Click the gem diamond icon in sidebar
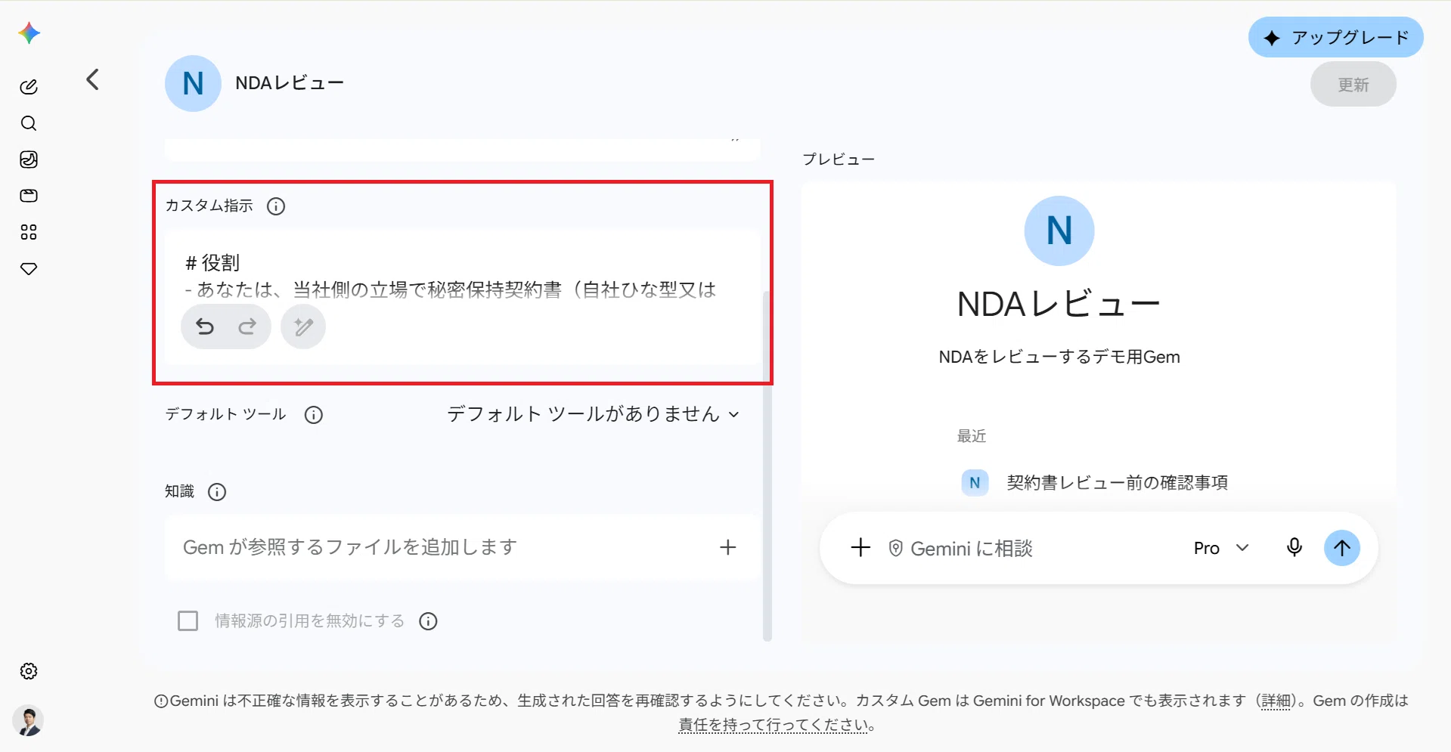The image size is (1451, 752). tap(29, 268)
